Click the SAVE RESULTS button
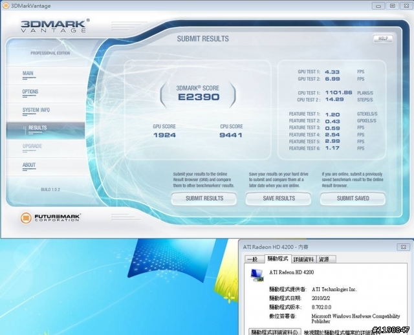Image resolution: width=414 pixels, height=335 pixels. point(278,199)
